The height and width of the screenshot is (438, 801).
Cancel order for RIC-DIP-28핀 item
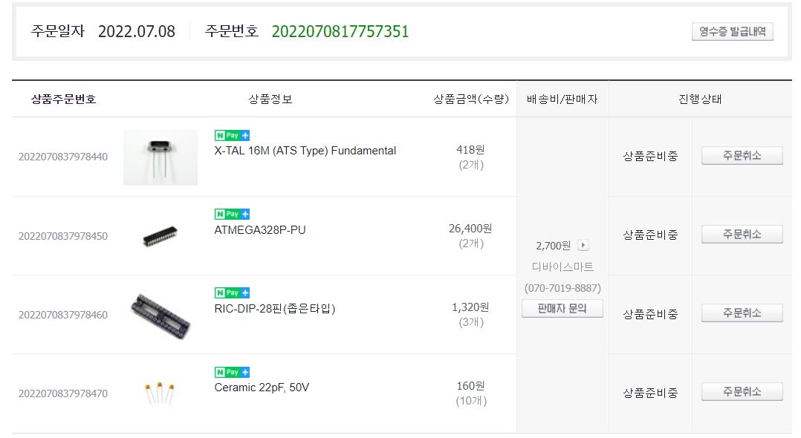(742, 313)
